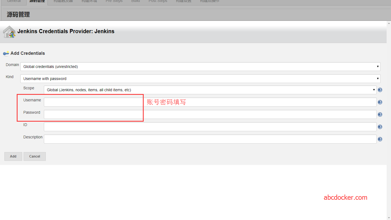This screenshot has width=391, height=220.
Task: Click the key icon beside Add Credentials
Action: click(x=5, y=53)
